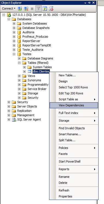104x204 pixels.
Task: Open the Object Explorer window position dropdown arrow
Action: click(85, 3)
